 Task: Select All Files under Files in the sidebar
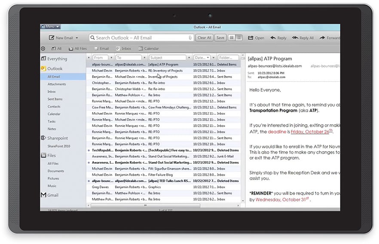[53, 164]
